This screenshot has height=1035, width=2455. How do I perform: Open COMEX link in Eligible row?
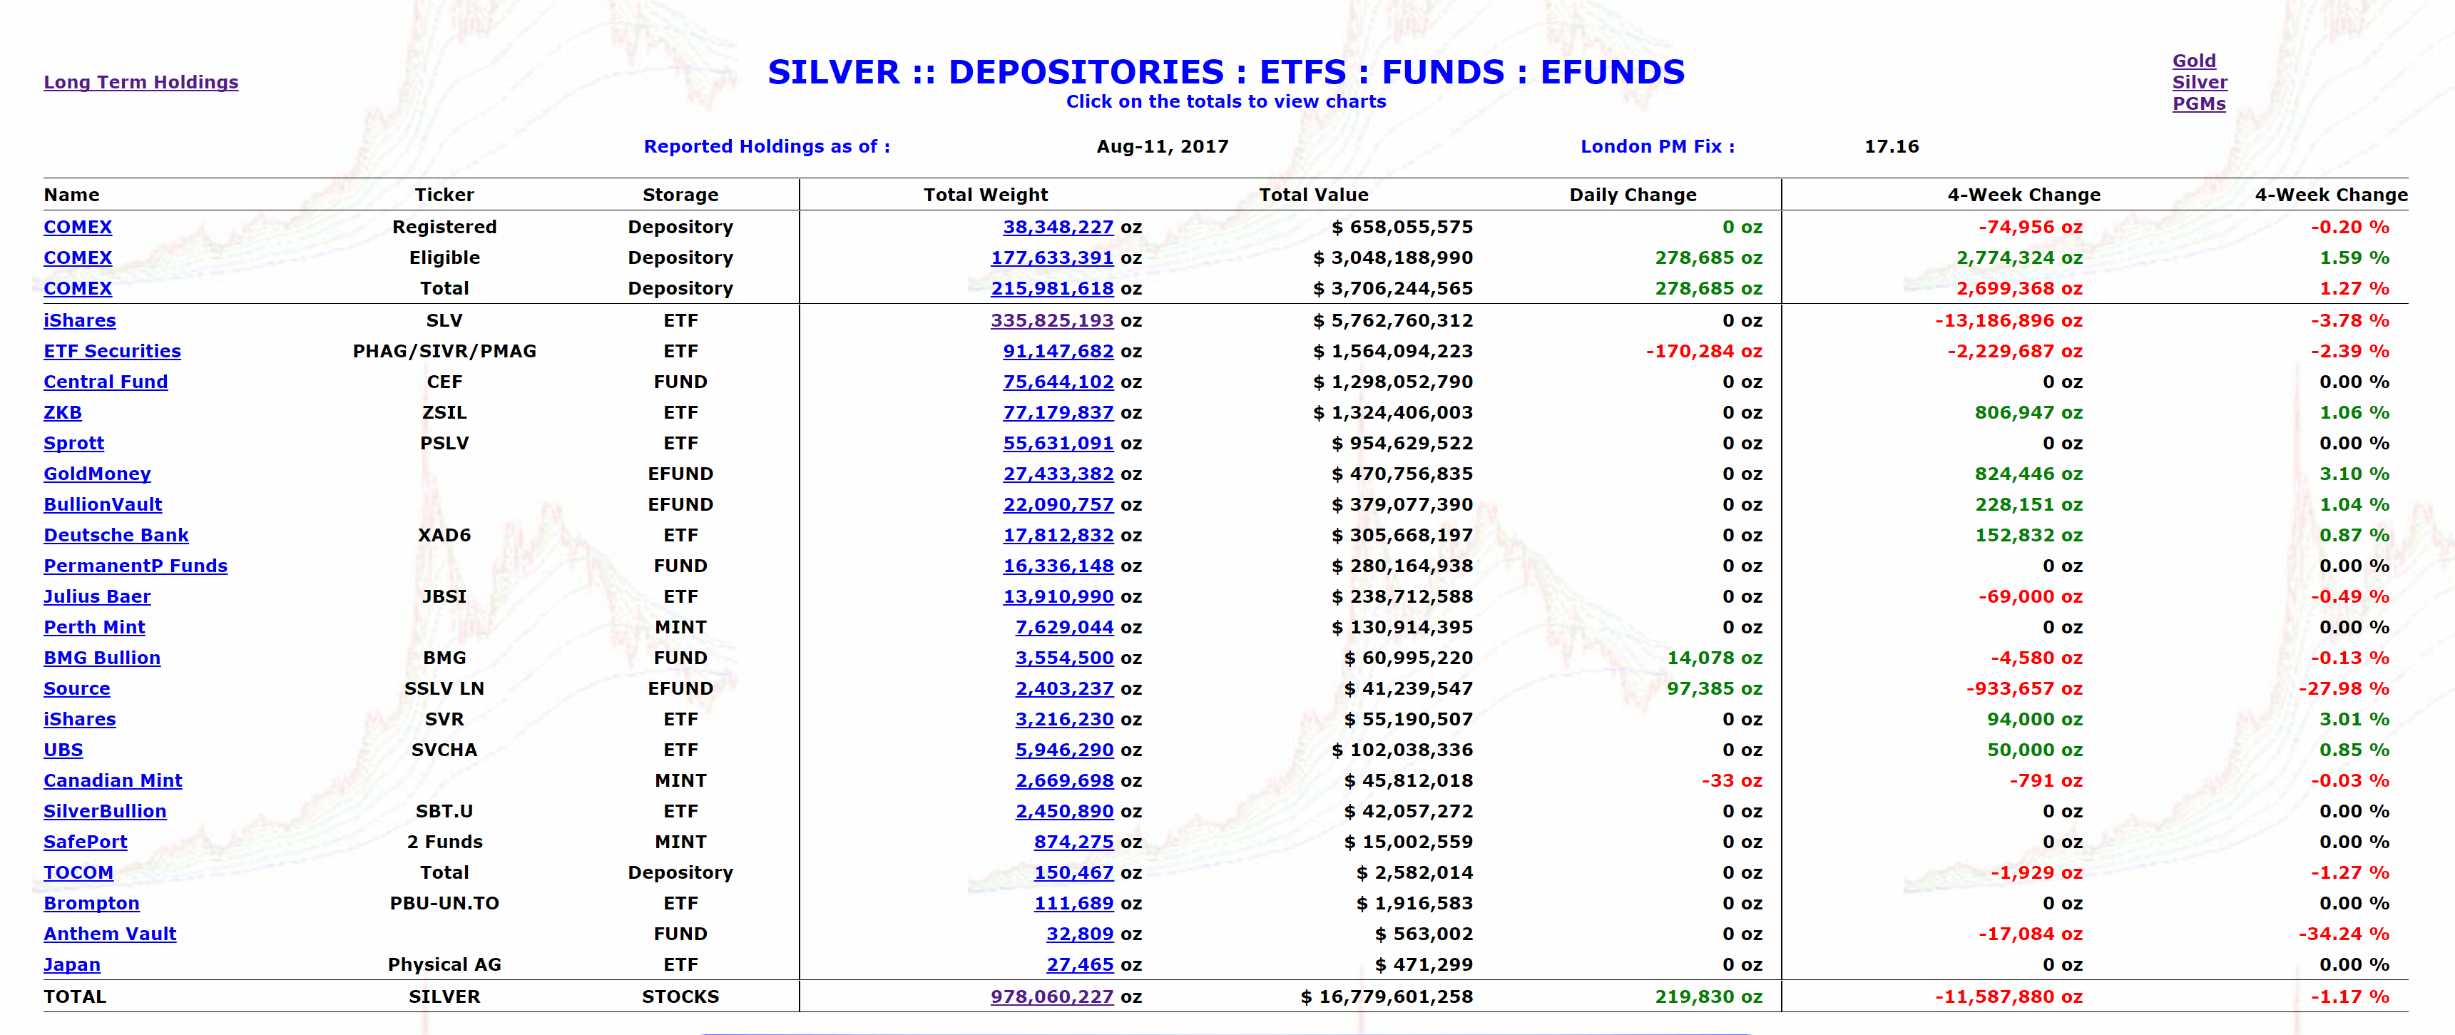(x=78, y=258)
